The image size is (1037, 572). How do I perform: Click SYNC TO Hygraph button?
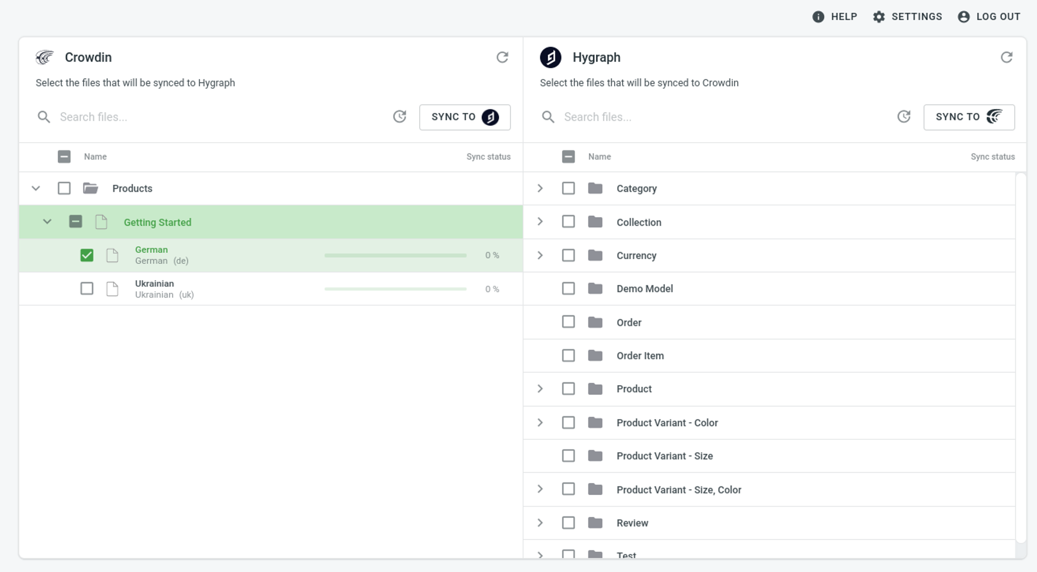point(465,117)
